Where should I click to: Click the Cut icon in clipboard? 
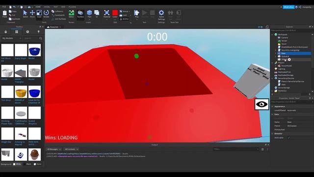(x=12, y=15)
